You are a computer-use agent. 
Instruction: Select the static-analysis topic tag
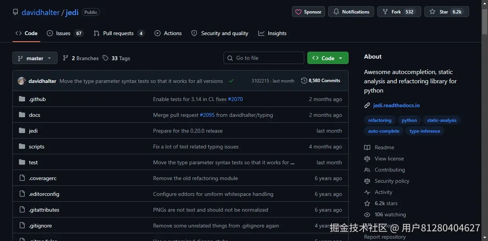tap(442, 120)
